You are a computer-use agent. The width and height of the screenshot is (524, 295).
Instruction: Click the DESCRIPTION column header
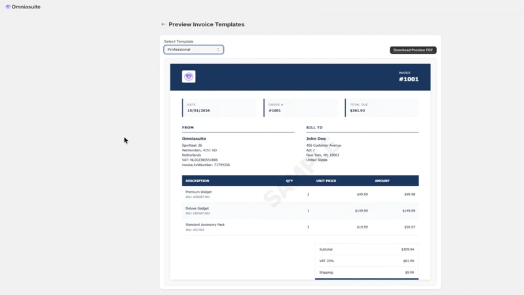click(197, 181)
